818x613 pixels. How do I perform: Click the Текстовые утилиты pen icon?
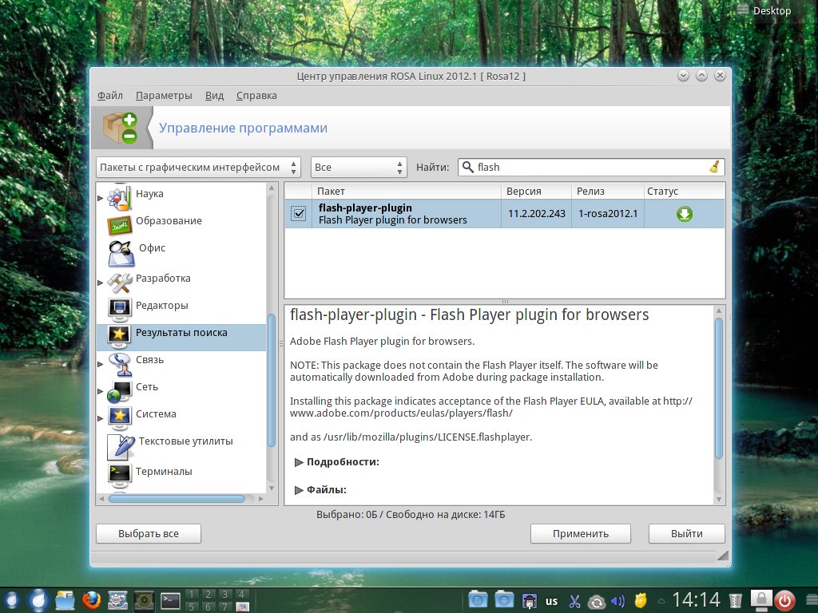click(x=121, y=447)
